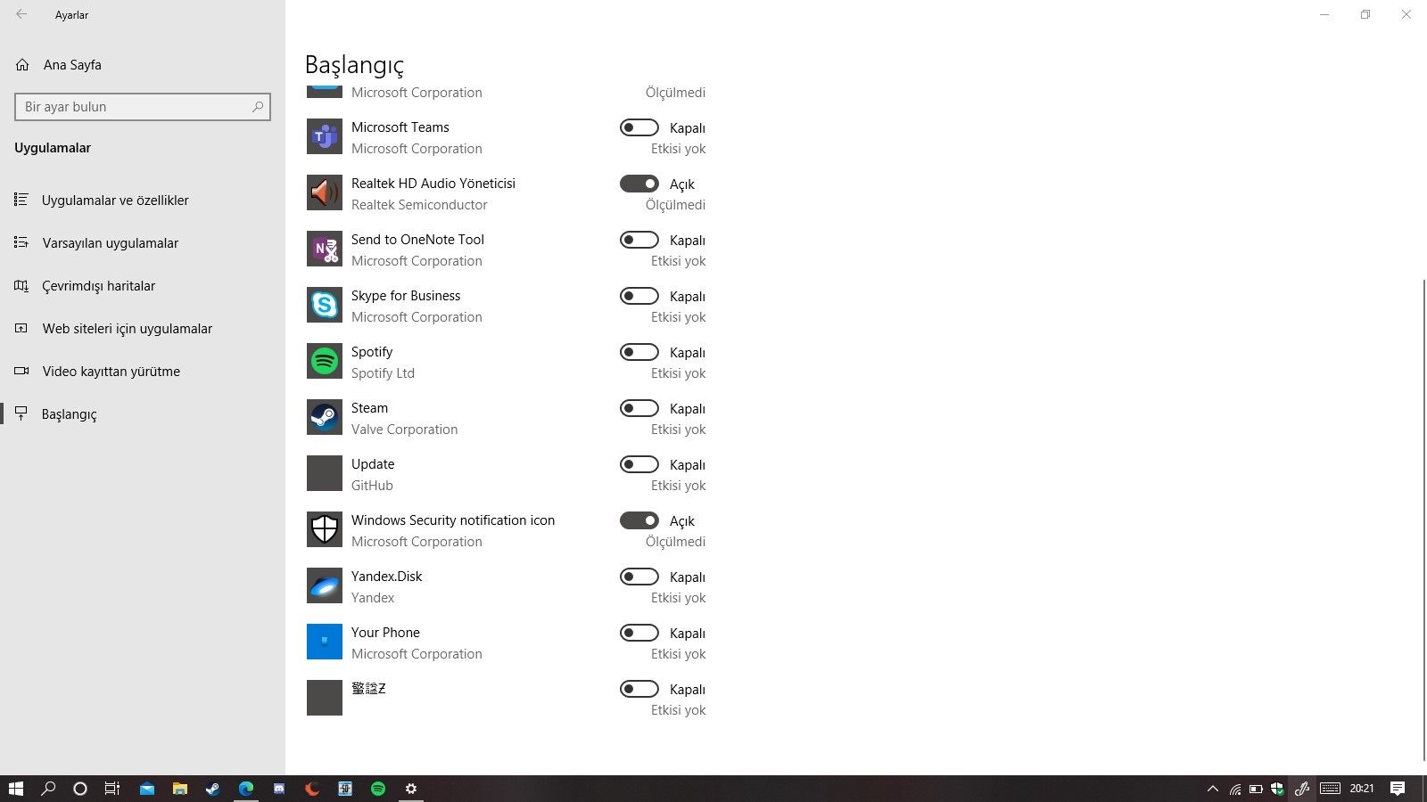Click the Realtek HD Audio speaker icon
The height and width of the screenshot is (802, 1427).
[x=325, y=193]
